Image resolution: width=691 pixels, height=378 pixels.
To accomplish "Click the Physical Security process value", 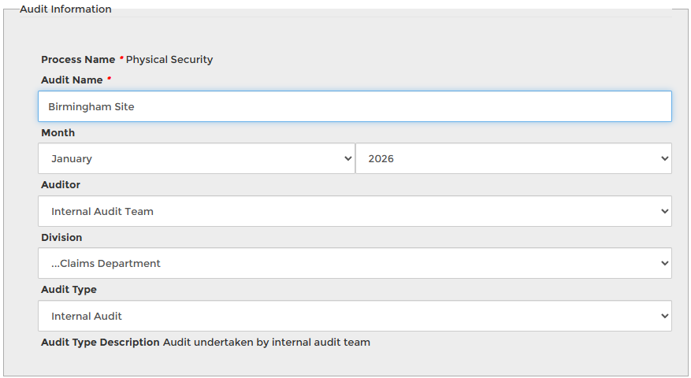I will click(169, 59).
